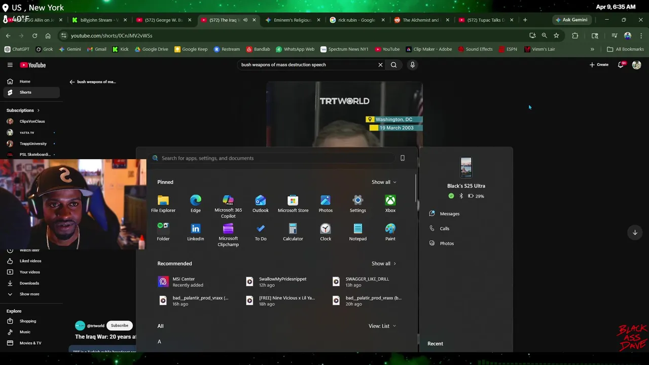Image resolution: width=649 pixels, height=365 pixels.
Task: Open the ChatGPT bookmark
Action: coord(17,49)
